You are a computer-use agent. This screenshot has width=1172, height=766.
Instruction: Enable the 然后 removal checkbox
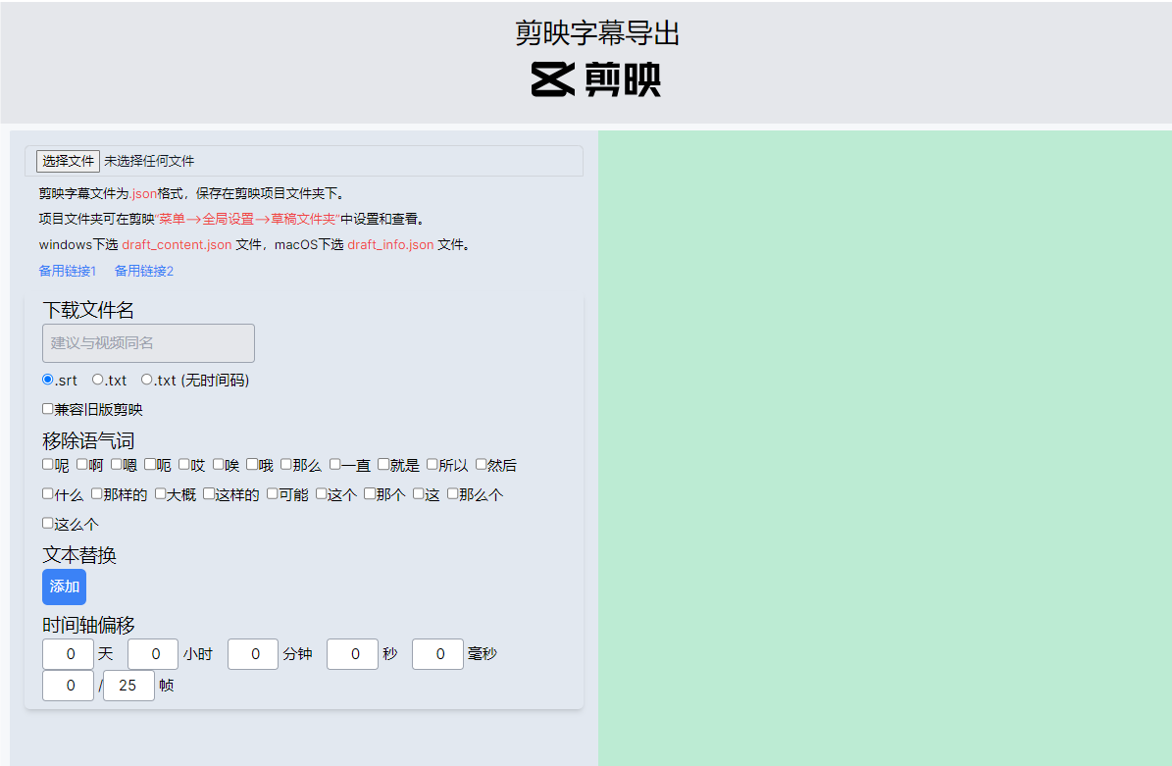(x=482, y=465)
